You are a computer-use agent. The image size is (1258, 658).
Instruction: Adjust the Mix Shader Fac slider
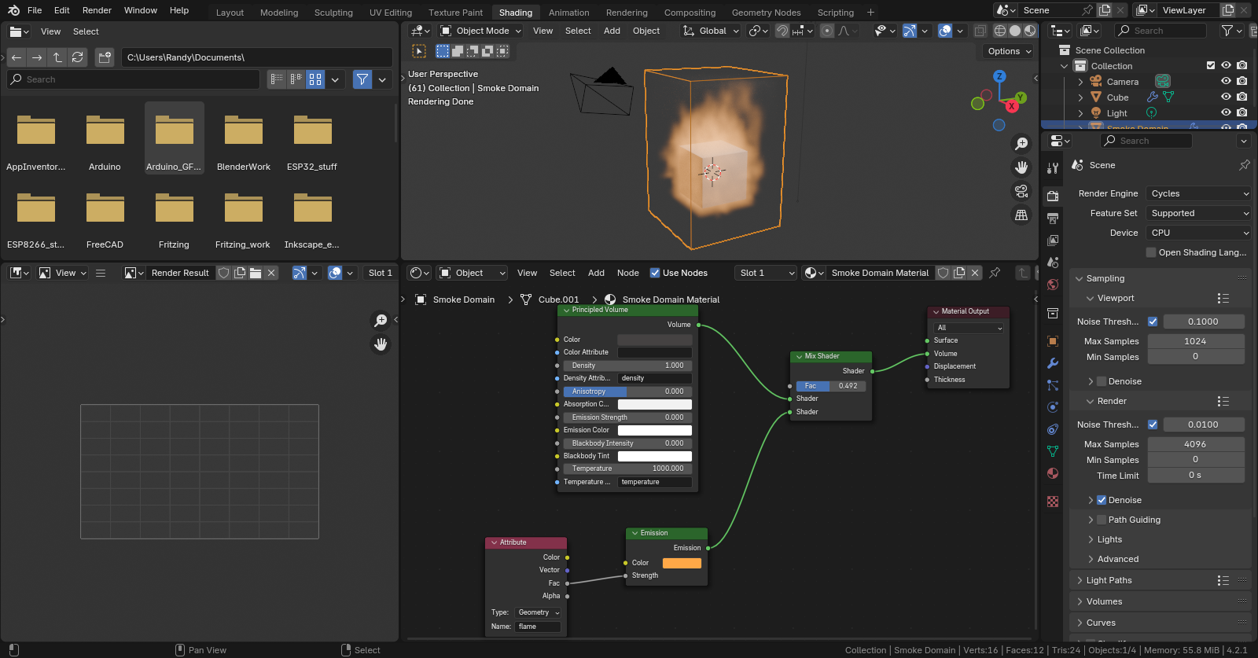832,386
